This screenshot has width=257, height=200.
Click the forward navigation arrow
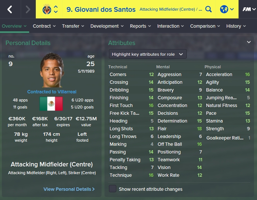click(x=28, y=9)
